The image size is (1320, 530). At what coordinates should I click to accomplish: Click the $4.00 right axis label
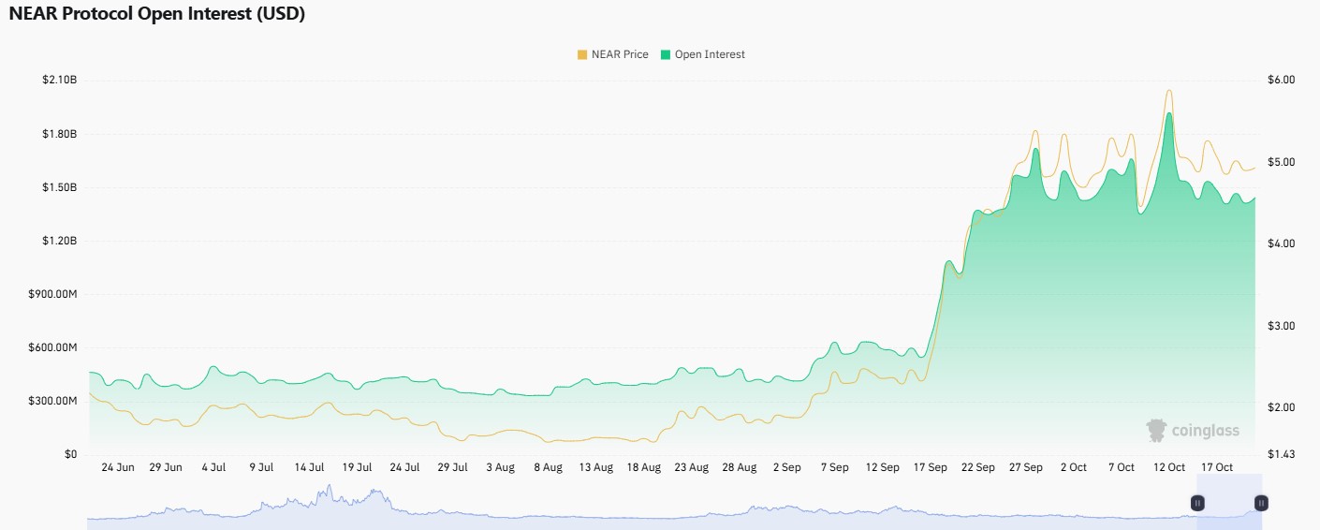(1281, 243)
